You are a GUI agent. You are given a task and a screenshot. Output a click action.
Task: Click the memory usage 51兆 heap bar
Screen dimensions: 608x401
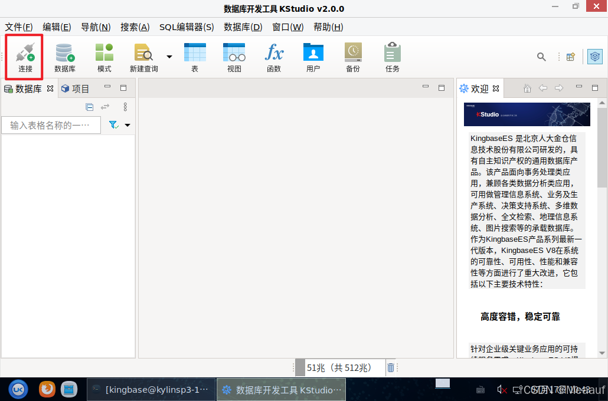340,367
